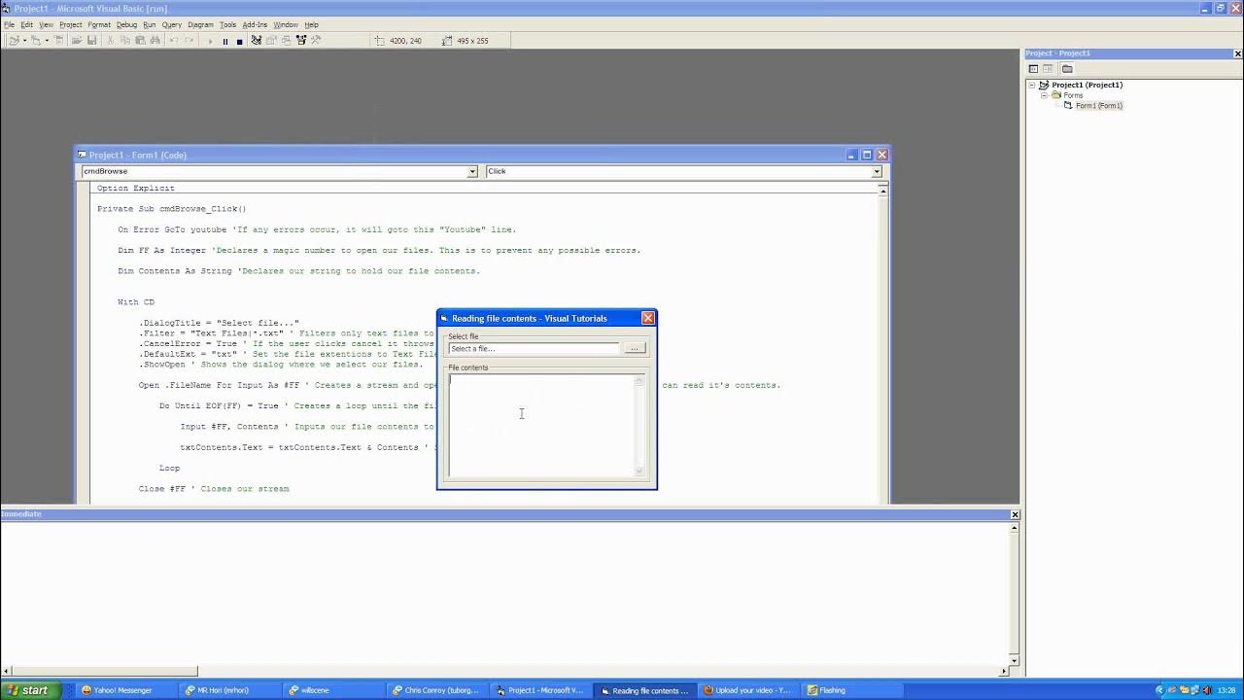Screen dimensions: 1244x700
Task: Select Form1 (Form1) in project tree
Action: tap(1098, 105)
